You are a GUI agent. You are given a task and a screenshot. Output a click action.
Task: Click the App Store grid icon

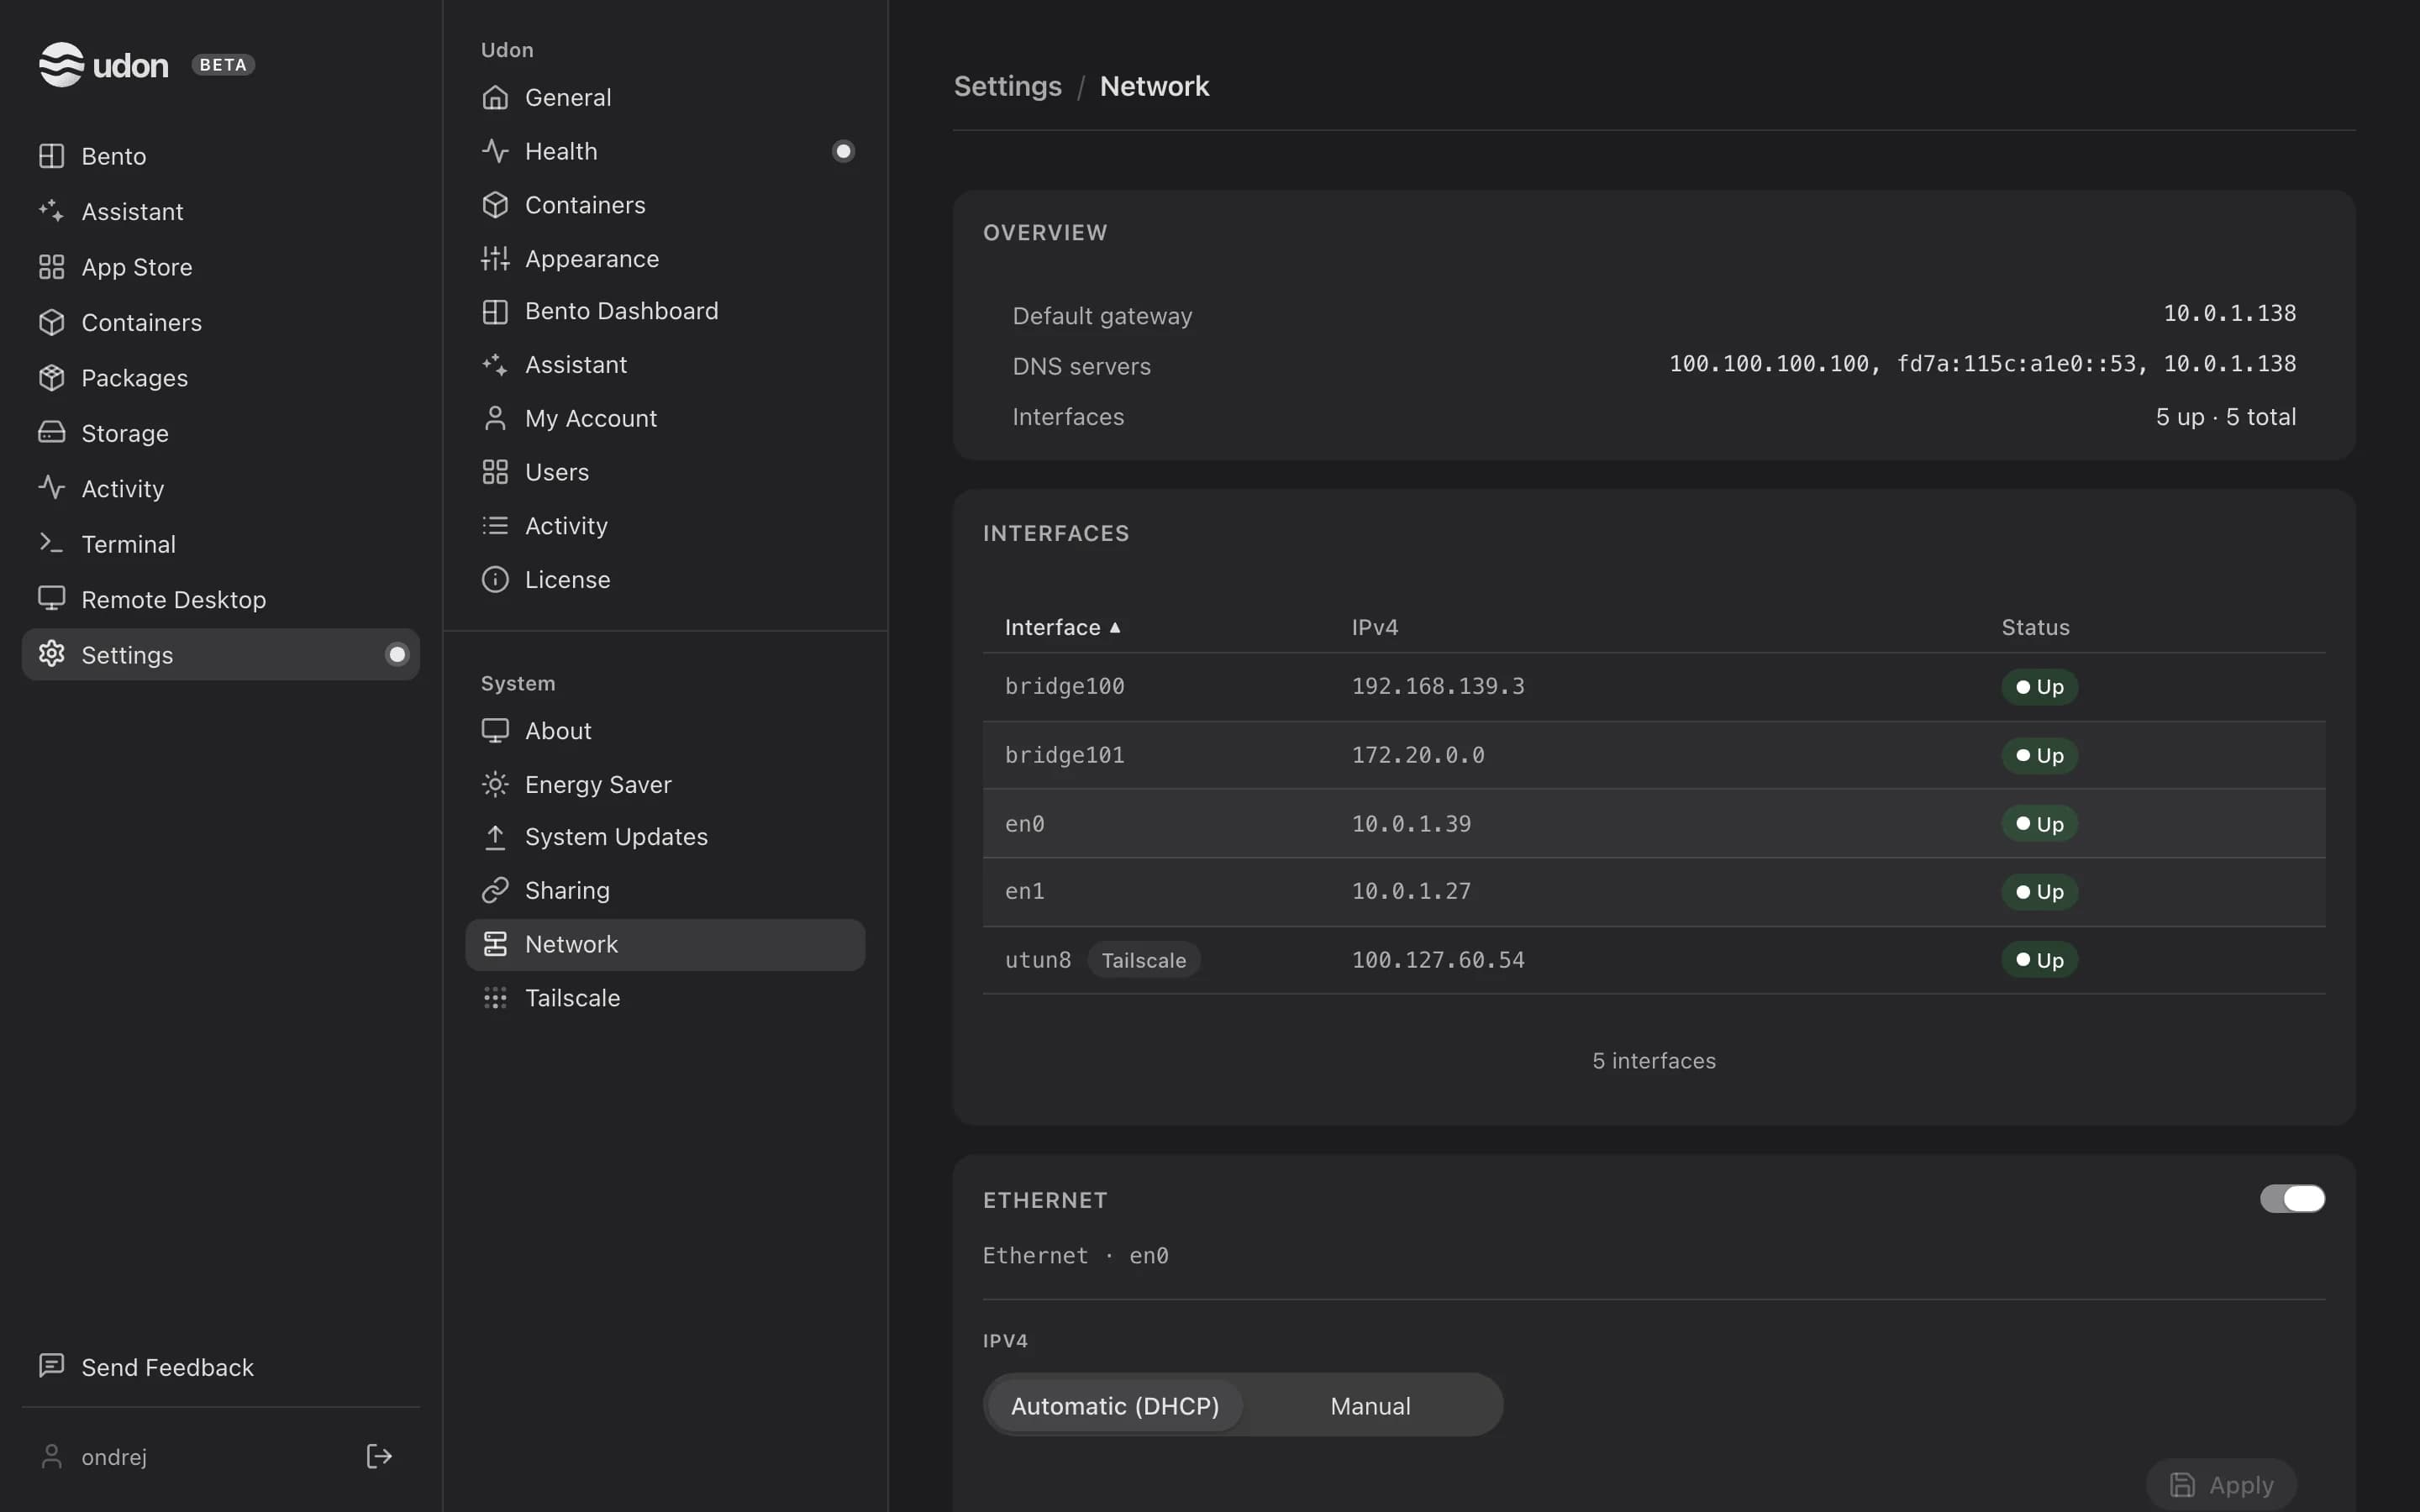click(x=51, y=267)
